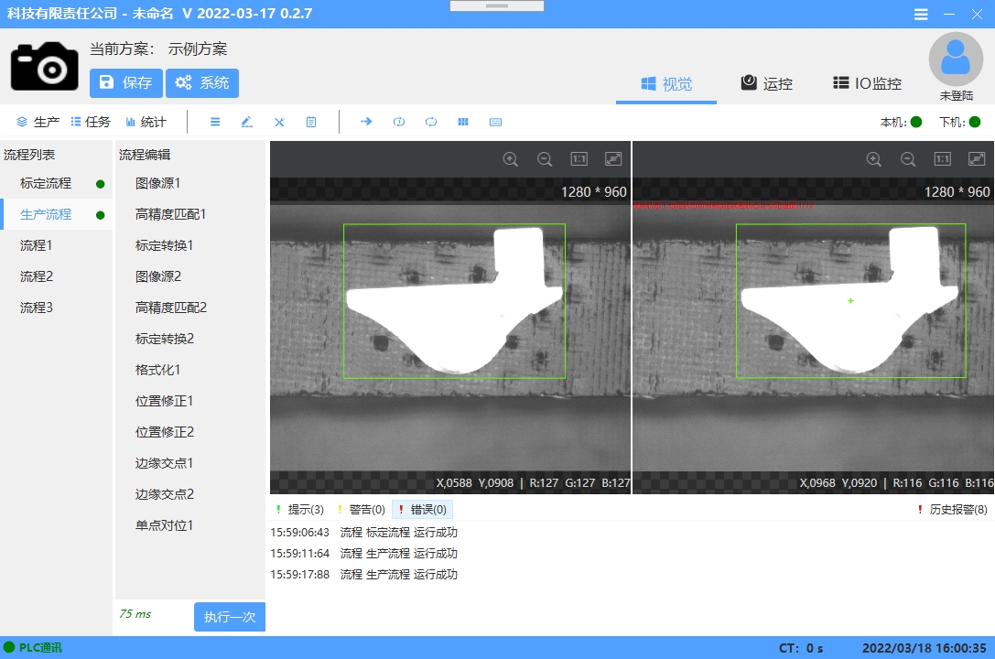Click the right arrow run icon
The height and width of the screenshot is (659, 995).
(x=366, y=121)
